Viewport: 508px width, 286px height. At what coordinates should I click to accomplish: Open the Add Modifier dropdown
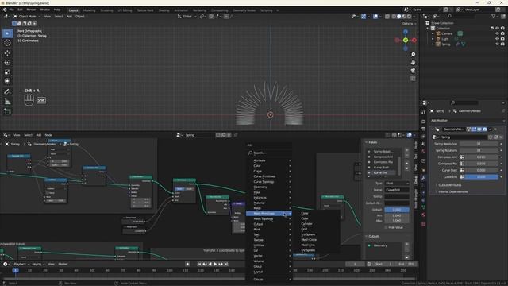468,120
